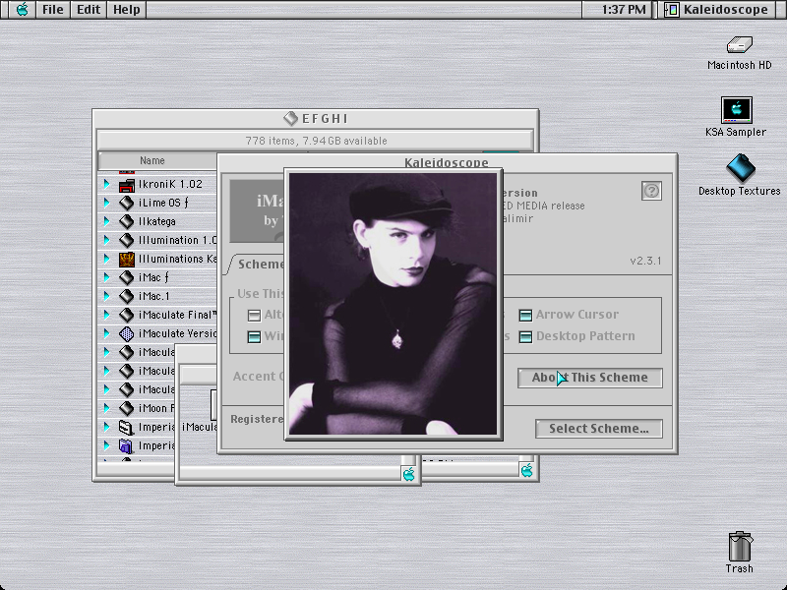787x590 pixels.
Task: Select the iMaculate Versio item icon
Action: 127,333
